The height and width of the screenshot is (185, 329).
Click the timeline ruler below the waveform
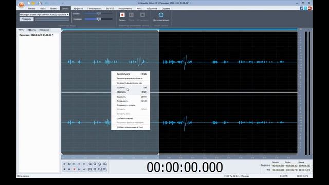click(179, 157)
